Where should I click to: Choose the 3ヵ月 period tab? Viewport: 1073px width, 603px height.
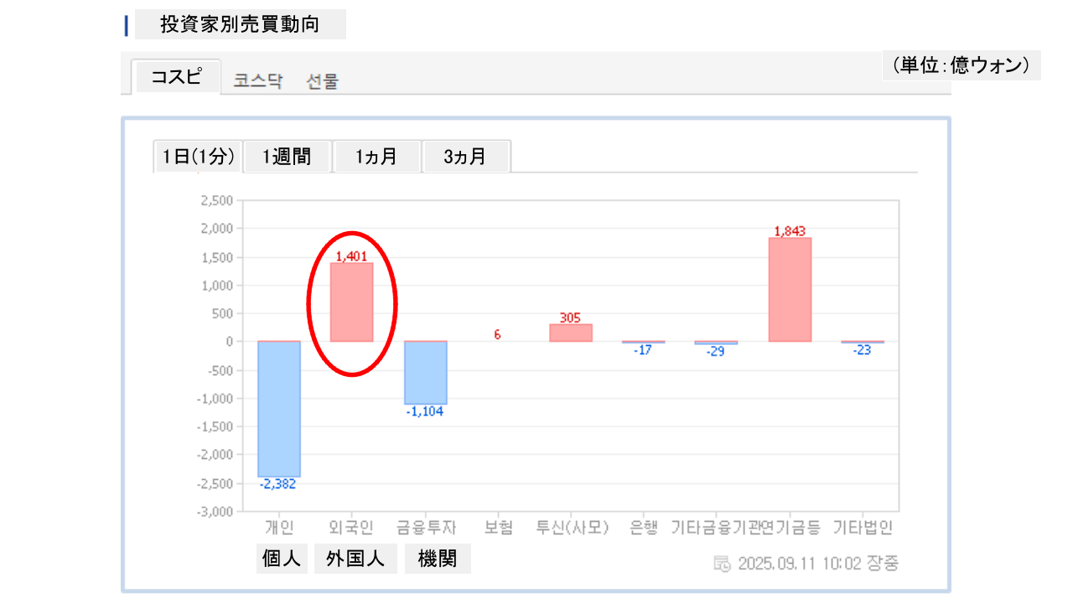tap(465, 157)
